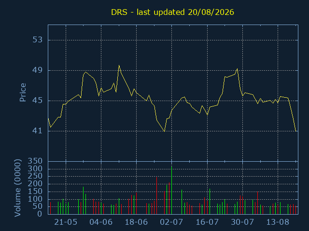
Task: Click the 41 price axis label
Action: tap(38, 131)
